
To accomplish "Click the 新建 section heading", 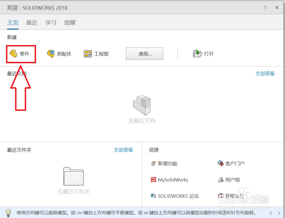I will point(12,37).
